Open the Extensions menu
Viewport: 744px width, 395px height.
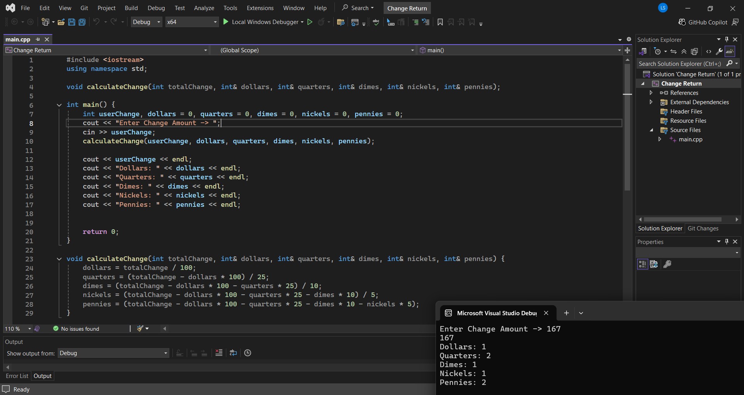[x=260, y=8]
